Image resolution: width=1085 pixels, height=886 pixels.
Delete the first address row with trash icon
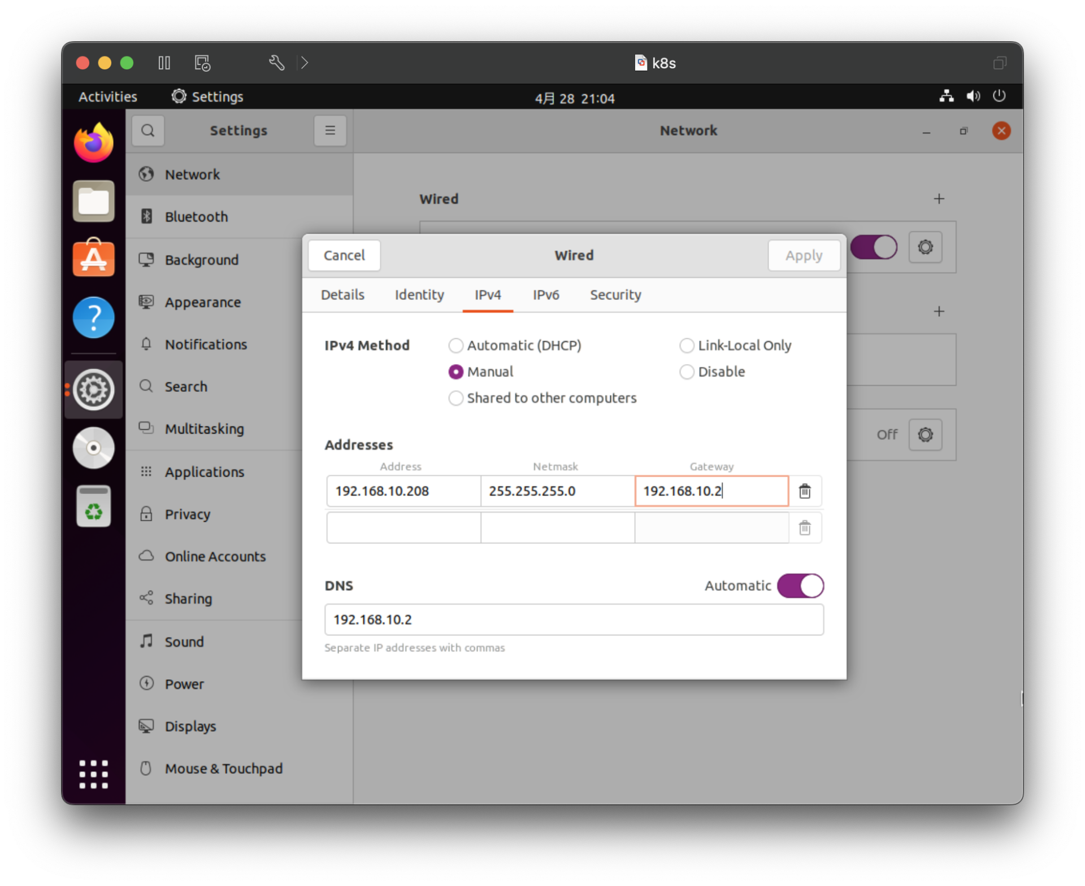coord(805,491)
